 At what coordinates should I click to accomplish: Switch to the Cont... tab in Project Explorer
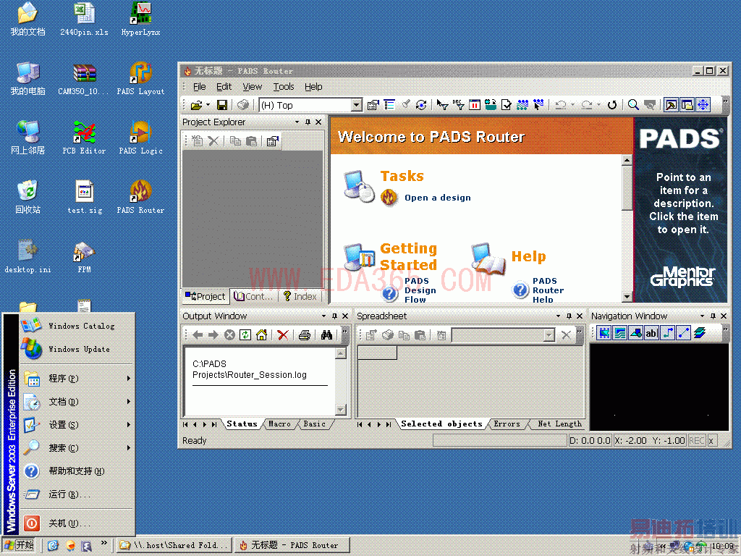(254, 296)
